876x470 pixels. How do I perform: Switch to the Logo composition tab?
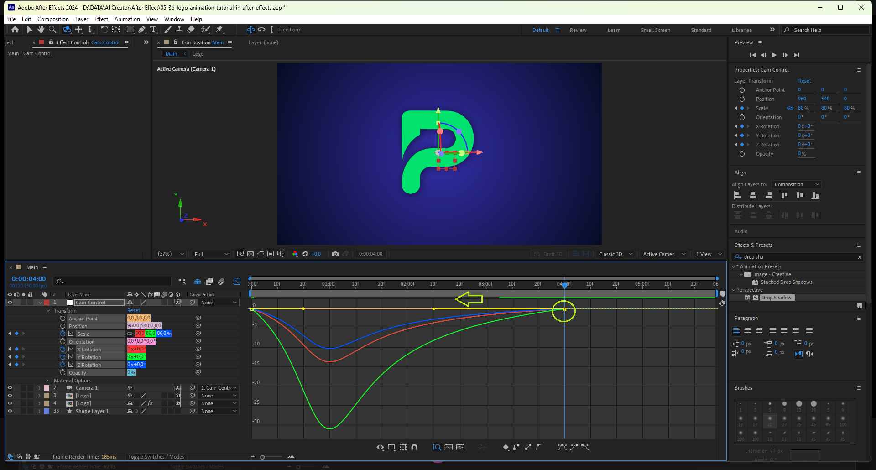198,54
